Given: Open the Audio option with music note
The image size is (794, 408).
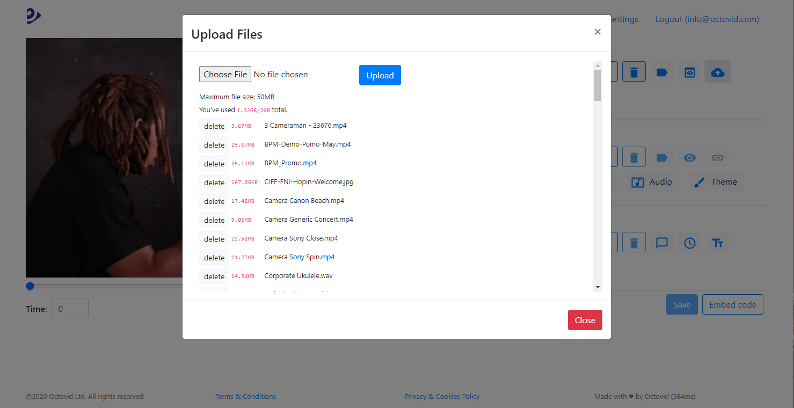Looking at the screenshot, I should coord(652,181).
